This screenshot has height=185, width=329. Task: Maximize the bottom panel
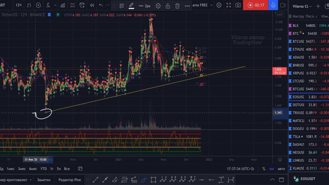tap(281, 179)
